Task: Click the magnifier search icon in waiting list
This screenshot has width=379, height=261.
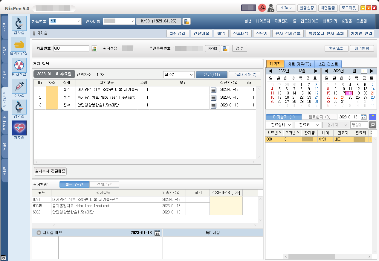Action: pos(373,125)
